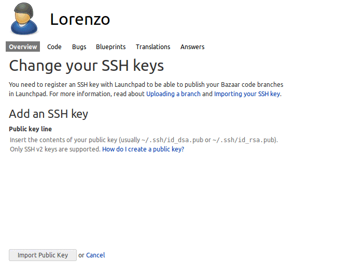Cancel adding the SSH key

tap(95, 255)
